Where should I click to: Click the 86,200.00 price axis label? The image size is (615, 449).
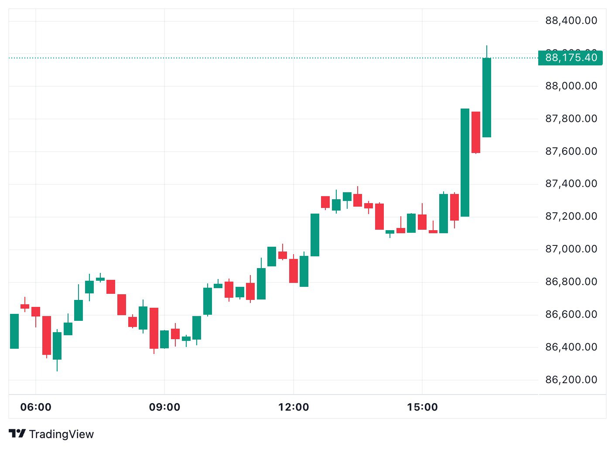(x=571, y=380)
